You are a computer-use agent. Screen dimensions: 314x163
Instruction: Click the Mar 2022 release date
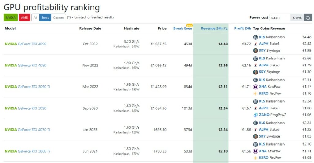[x=90, y=87]
